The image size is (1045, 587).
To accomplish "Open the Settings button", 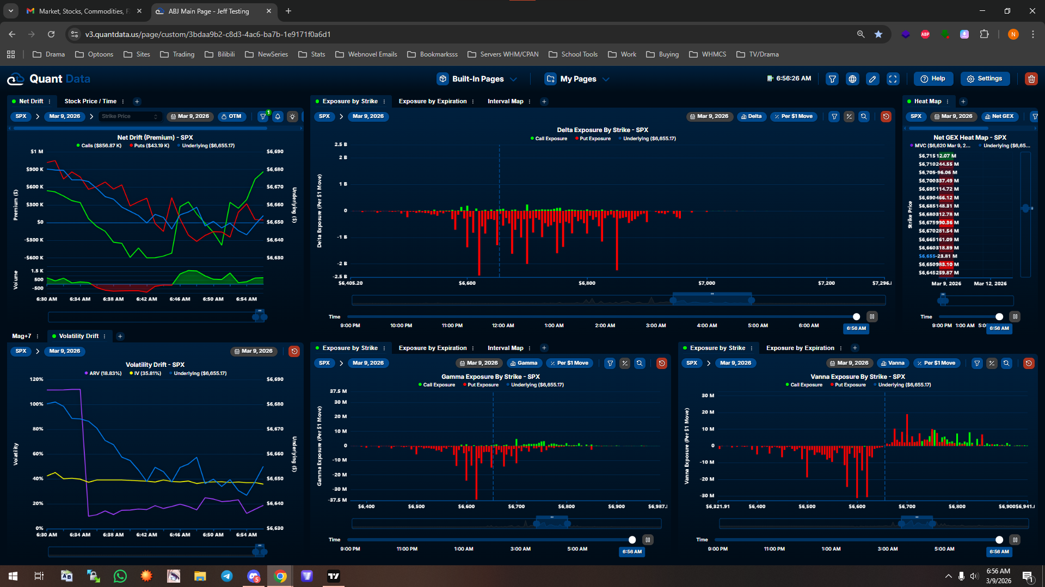I will pos(985,79).
